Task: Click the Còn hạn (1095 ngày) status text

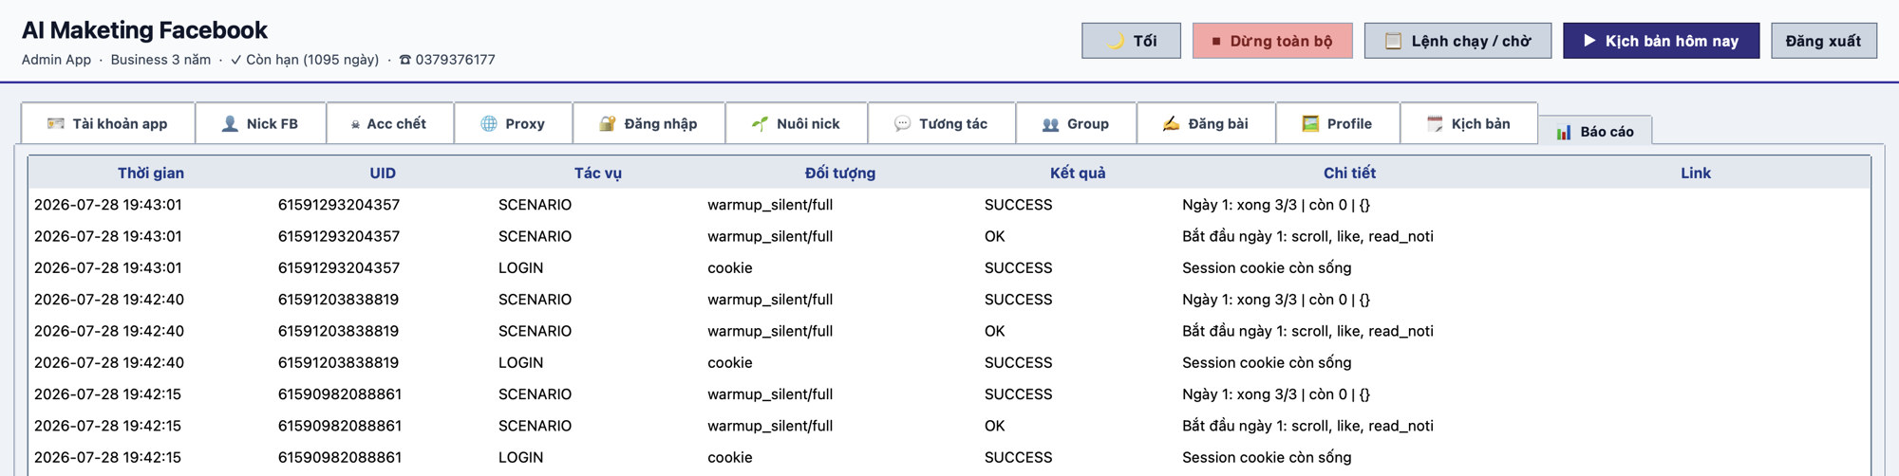Action: [312, 59]
